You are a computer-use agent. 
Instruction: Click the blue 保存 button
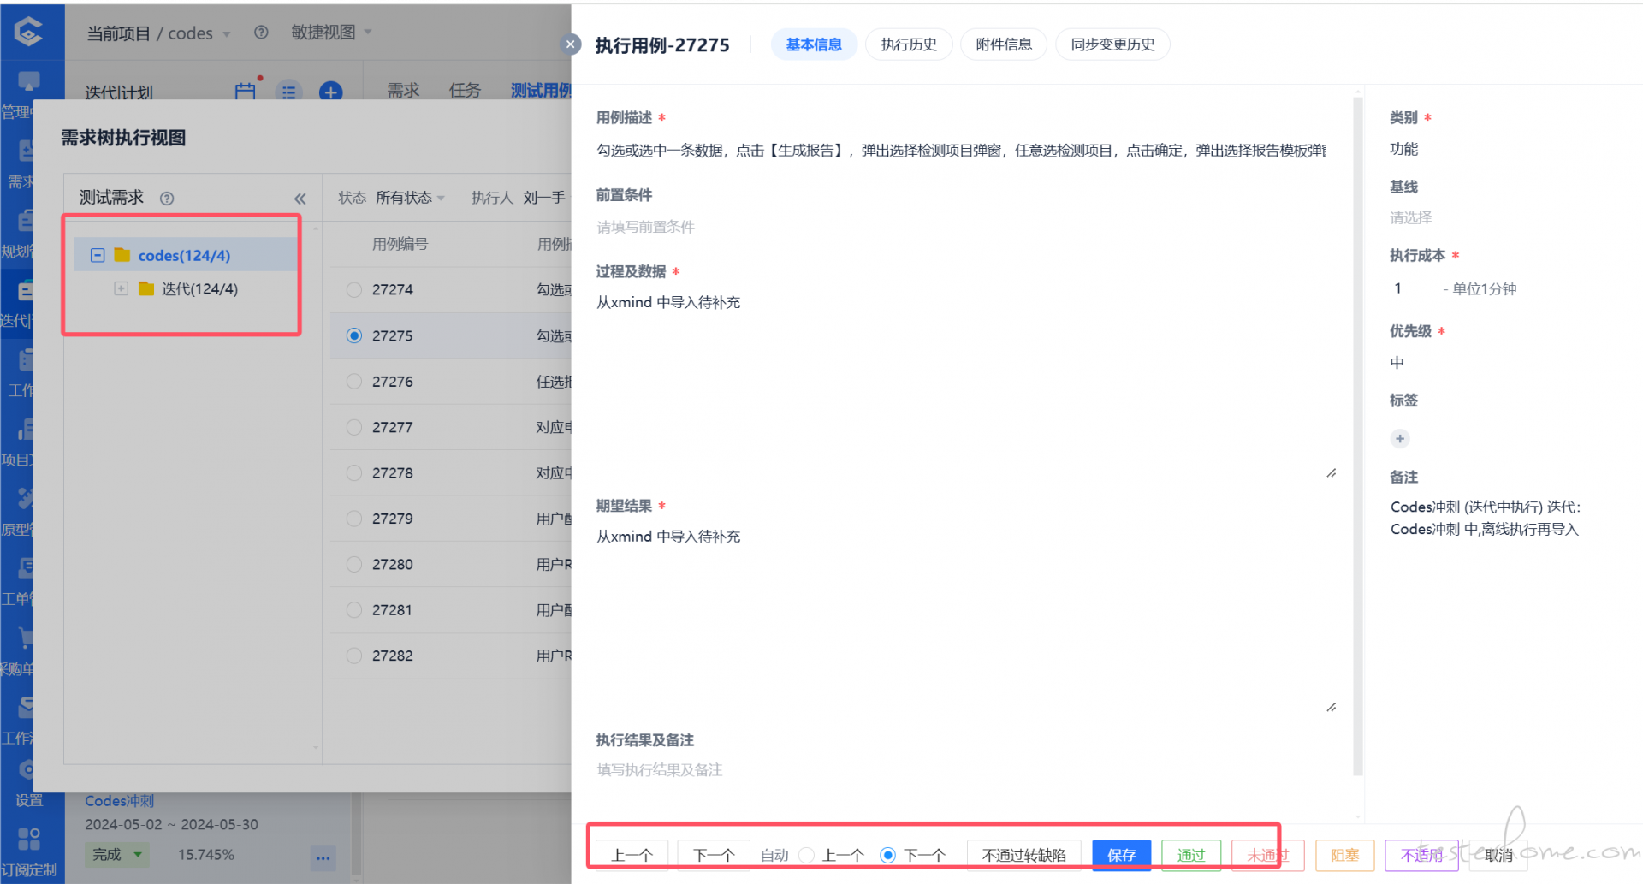(1121, 855)
